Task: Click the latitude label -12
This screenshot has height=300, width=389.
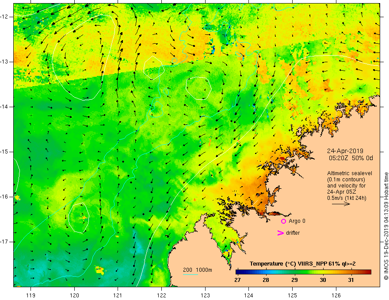Action: [x=4, y=17]
